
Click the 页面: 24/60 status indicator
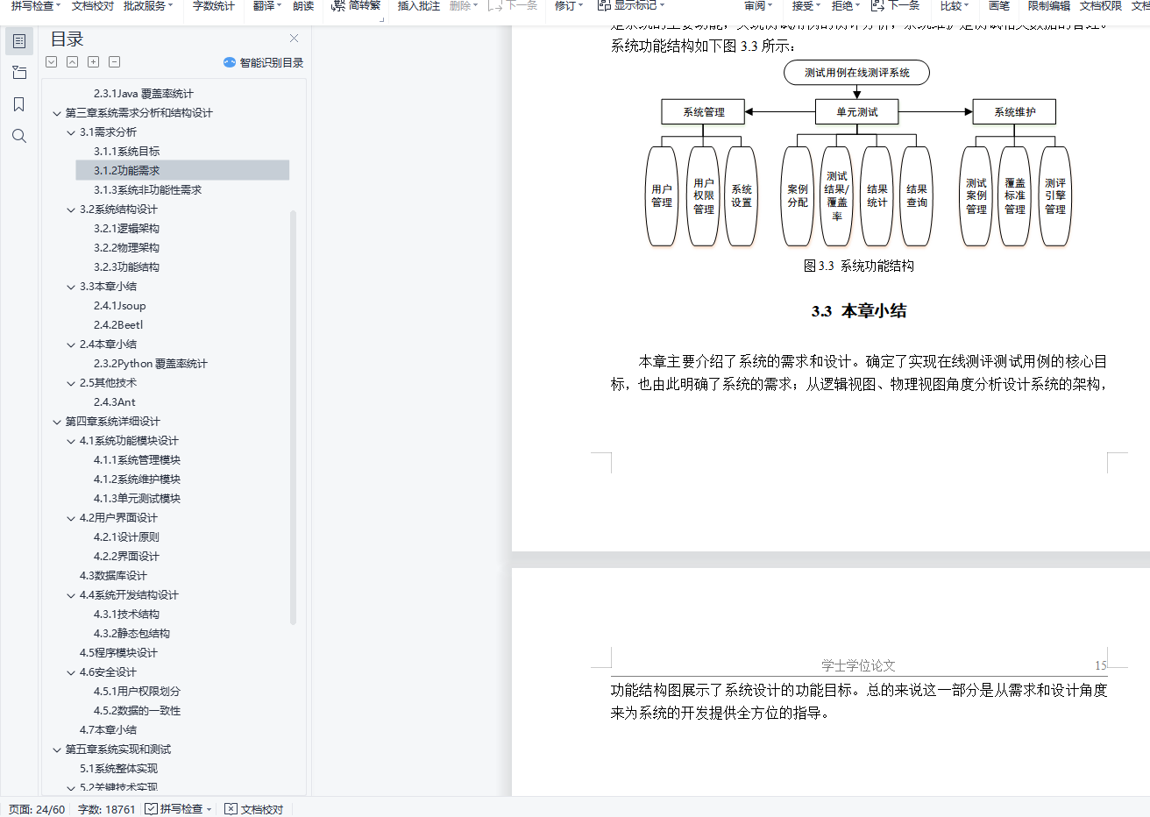[37, 809]
